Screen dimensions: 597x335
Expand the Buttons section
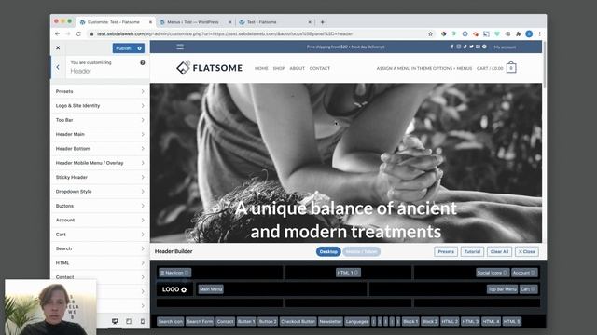100,206
